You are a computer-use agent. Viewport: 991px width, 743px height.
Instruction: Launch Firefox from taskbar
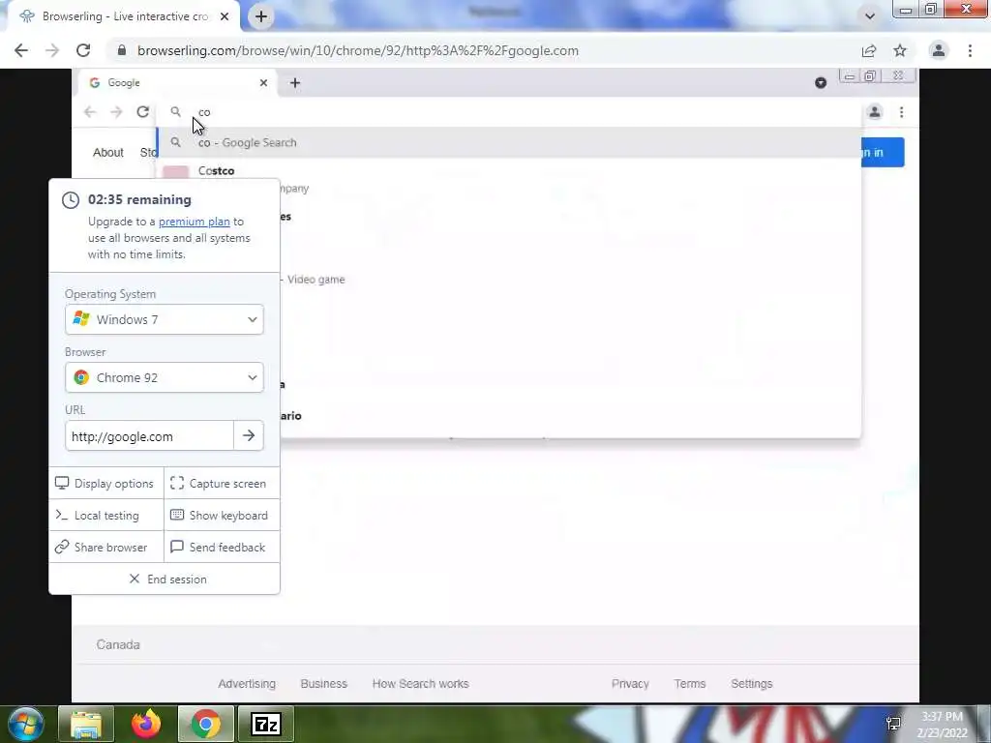point(146,724)
